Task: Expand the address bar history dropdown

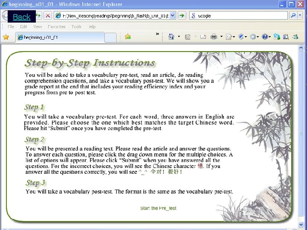Action: point(172,15)
